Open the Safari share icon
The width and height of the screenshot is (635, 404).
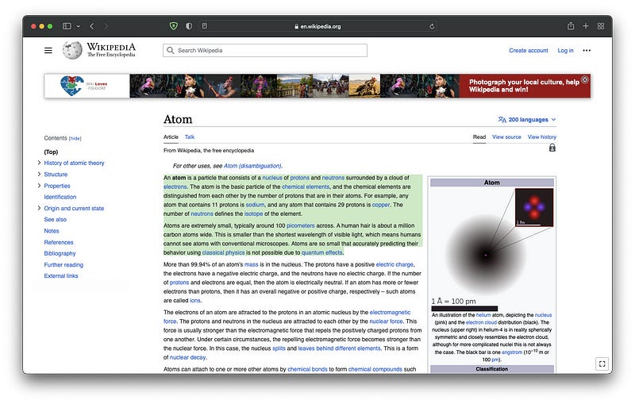(571, 26)
